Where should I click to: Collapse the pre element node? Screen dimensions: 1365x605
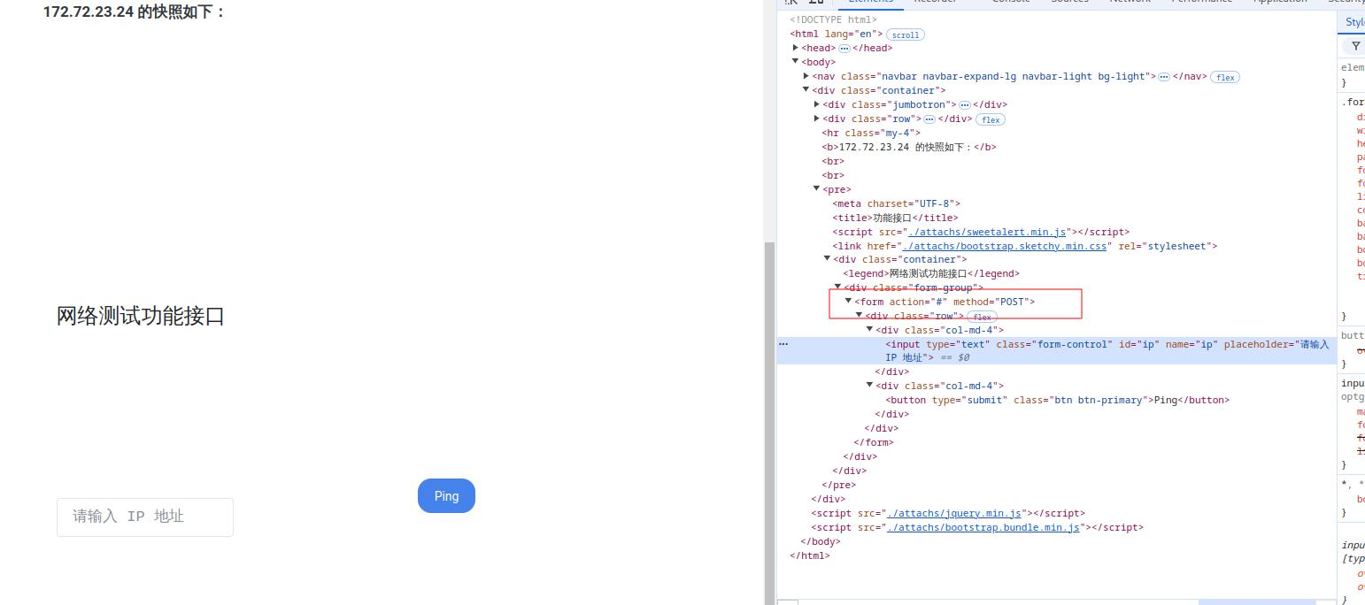click(817, 188)
